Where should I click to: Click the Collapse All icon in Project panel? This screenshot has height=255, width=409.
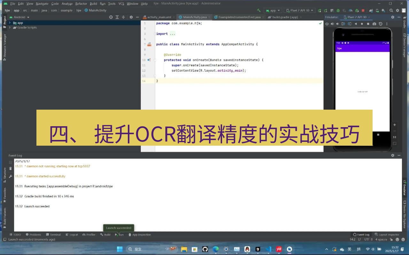[124, 17]
